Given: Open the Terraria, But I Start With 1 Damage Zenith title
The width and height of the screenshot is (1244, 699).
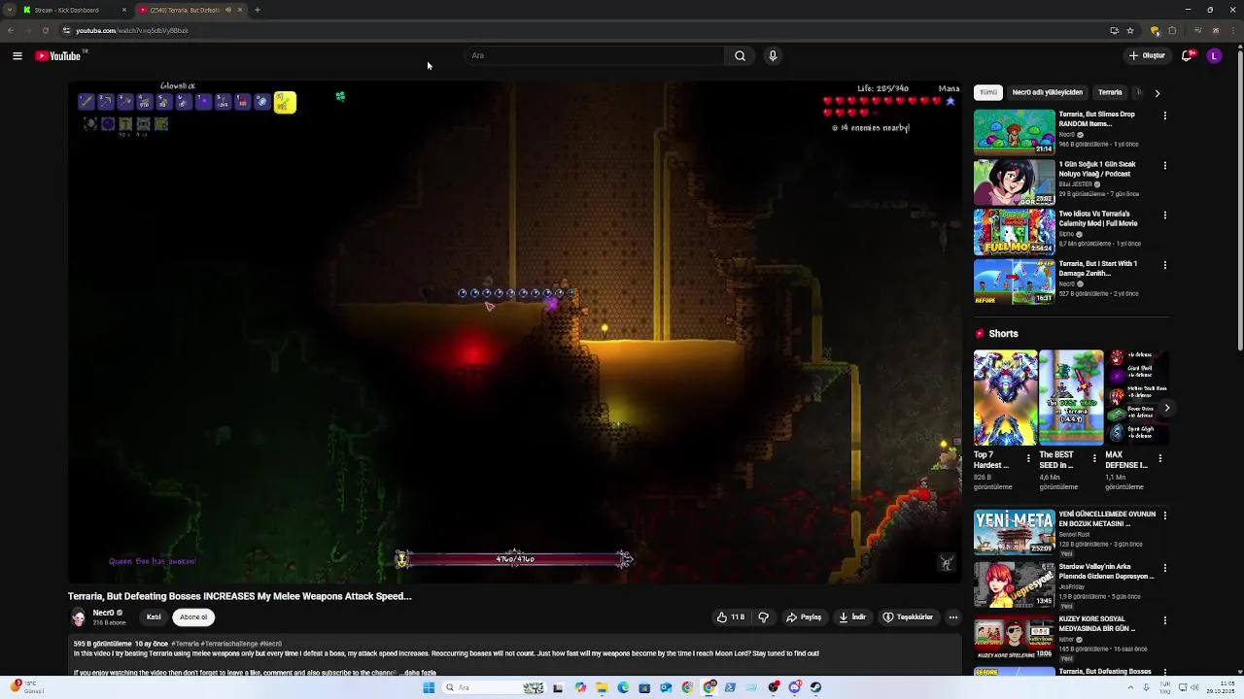Looking at the screenshot, I should (1098, 268).
